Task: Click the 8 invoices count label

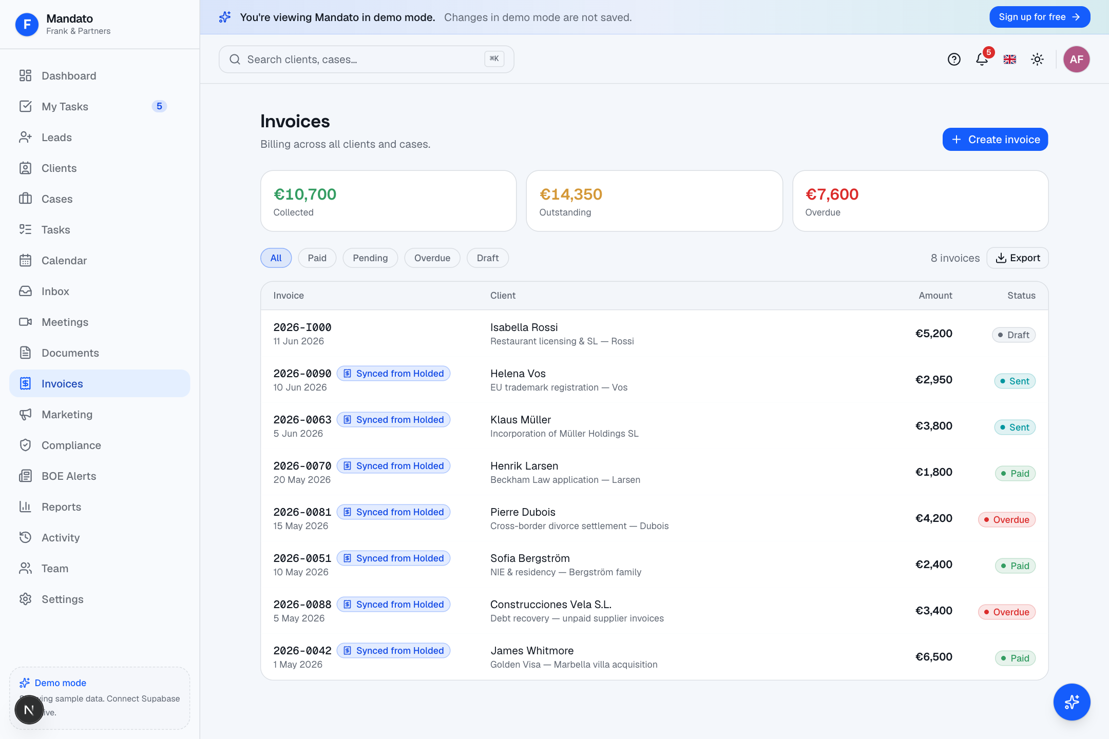Action: (955, 258)
